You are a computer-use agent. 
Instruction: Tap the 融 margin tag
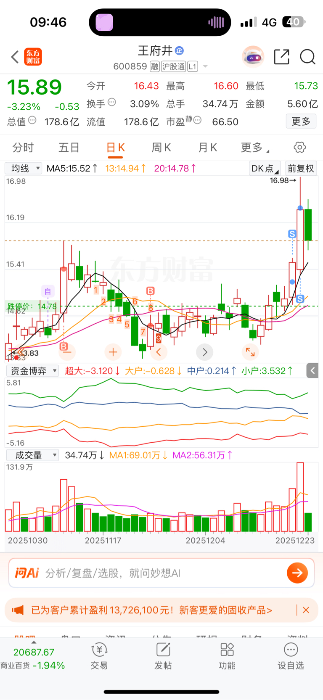click(155, 66)
